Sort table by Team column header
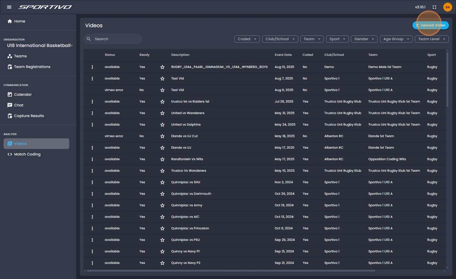456x279 pixels. click(373, 55)
